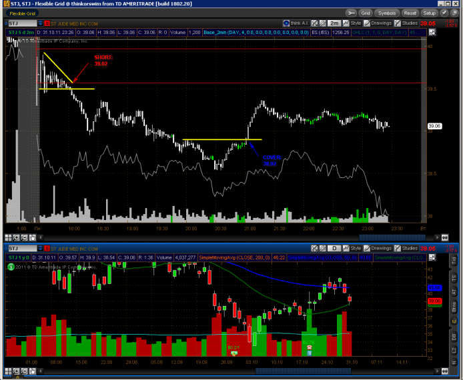Click the left scroll arrow below lower chart
The height and width of the screenshot is (380, 463).
click(x=41, y=371)
